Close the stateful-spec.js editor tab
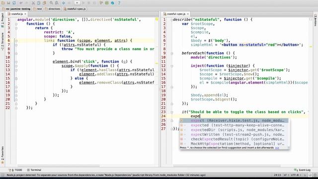Viewport: 318px width, 179px height. point(188,14)
